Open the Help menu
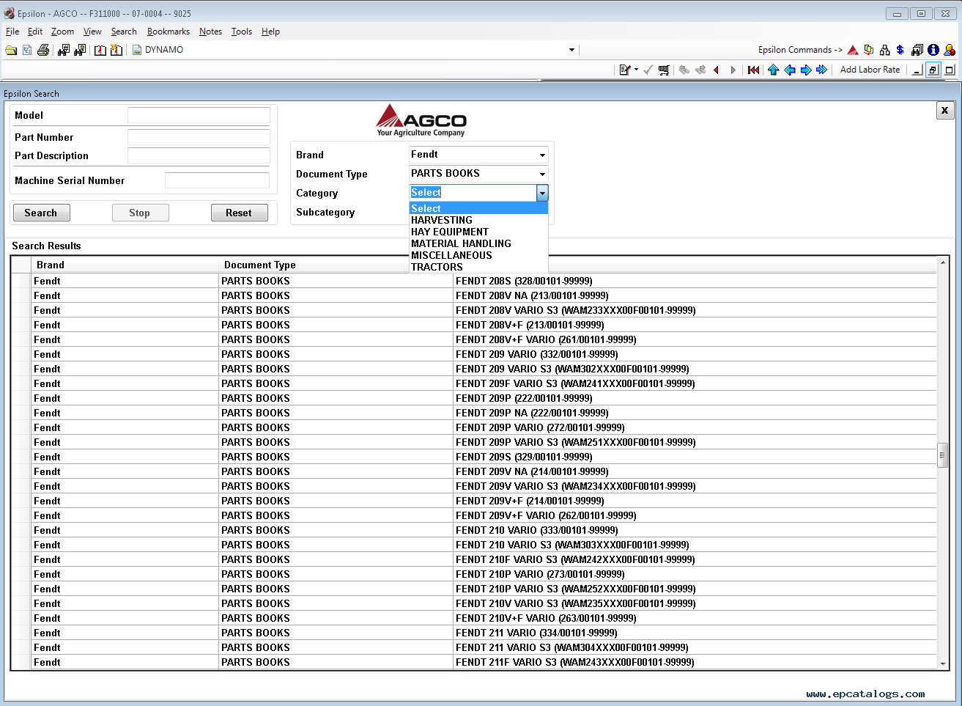This screenshot has height=706, width=962. pyautogui.click(x=270, y=32)
